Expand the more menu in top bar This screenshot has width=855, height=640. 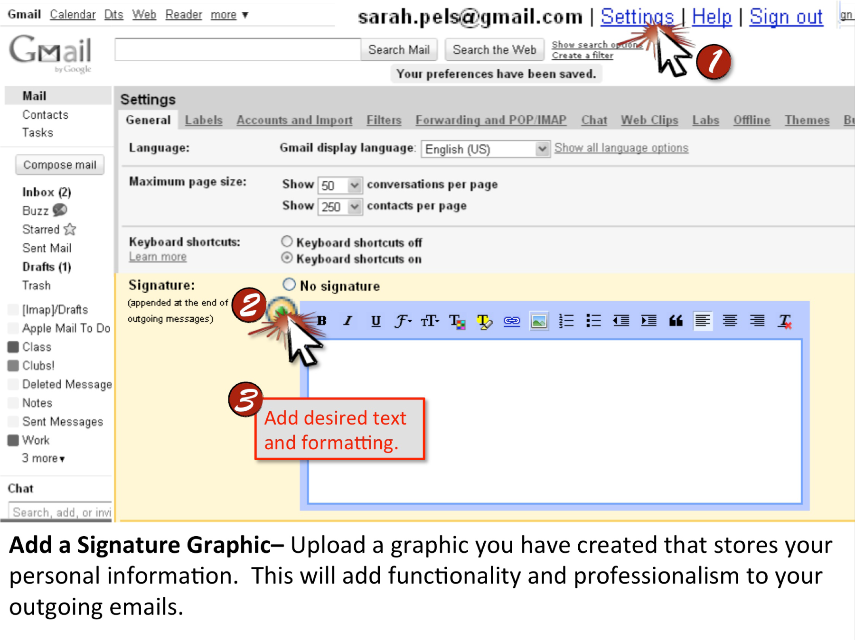[230, 15]
